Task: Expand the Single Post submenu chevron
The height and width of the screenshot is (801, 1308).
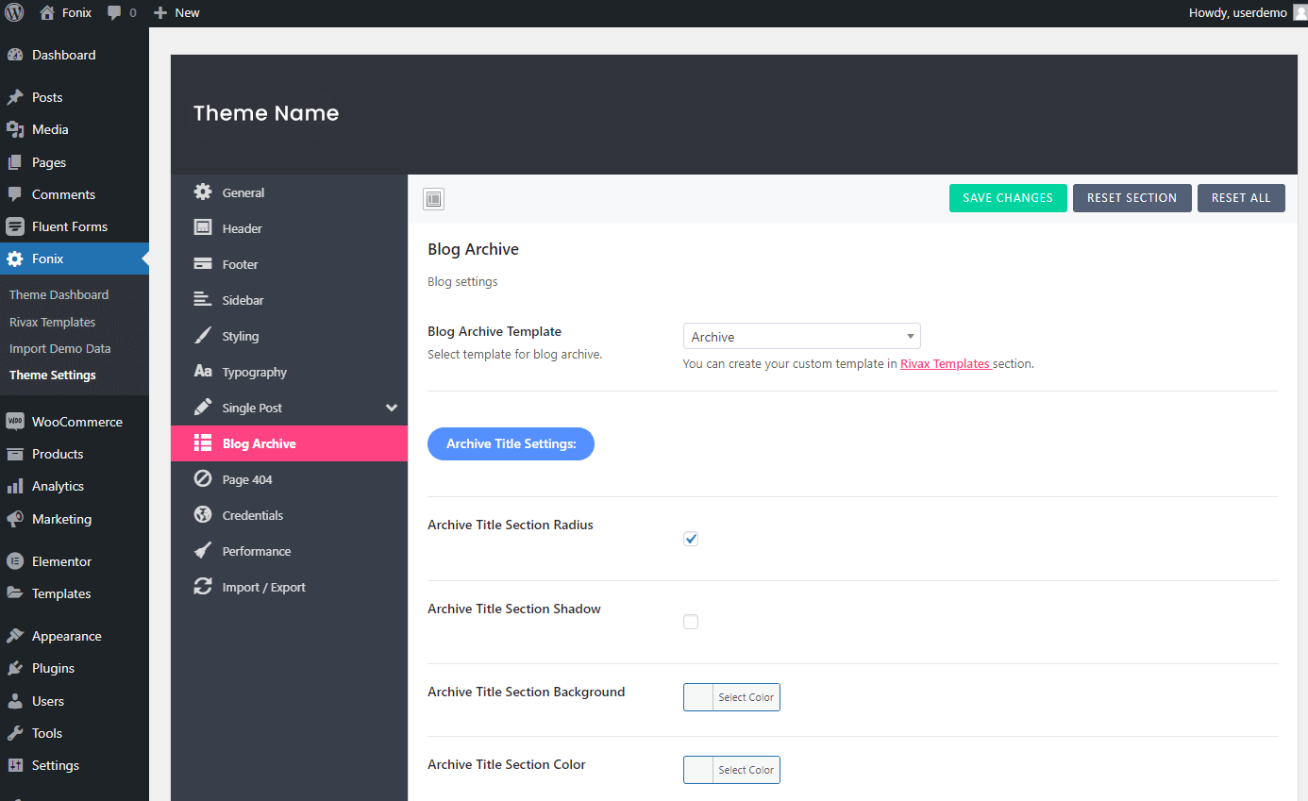Action: (x=392, y=408)
